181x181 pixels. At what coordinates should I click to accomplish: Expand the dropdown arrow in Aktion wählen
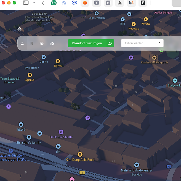[x=159, y=43]
